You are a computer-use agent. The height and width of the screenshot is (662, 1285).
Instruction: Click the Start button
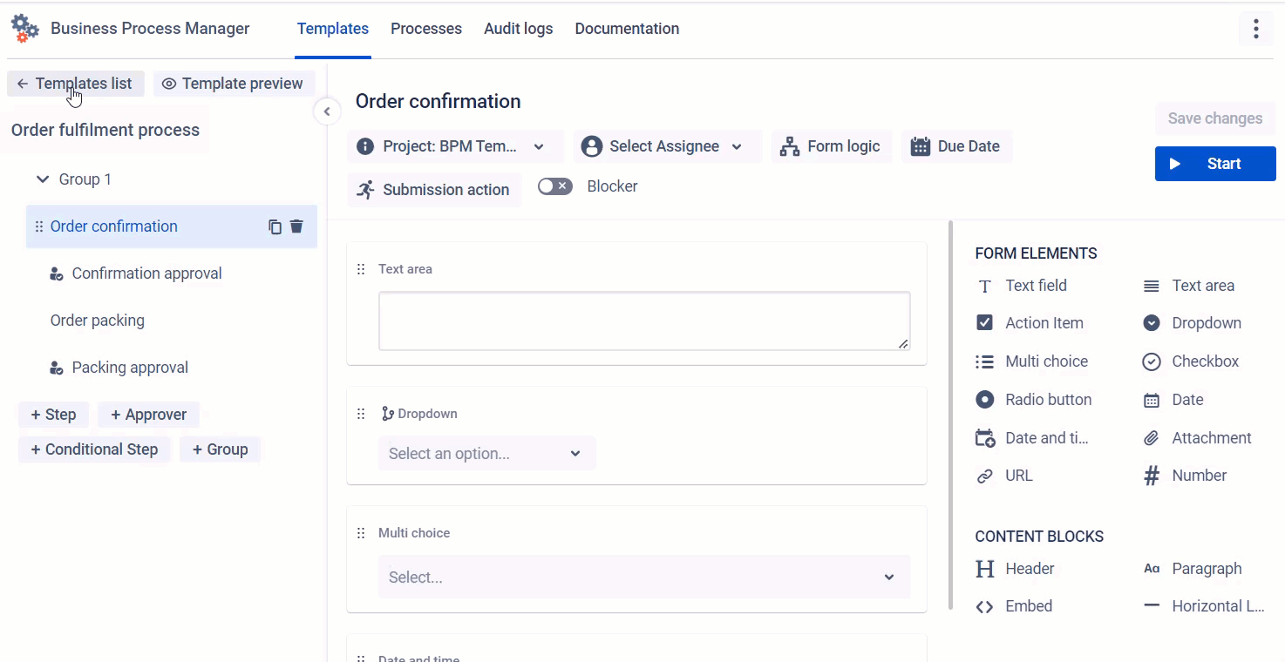point(1214,164)
